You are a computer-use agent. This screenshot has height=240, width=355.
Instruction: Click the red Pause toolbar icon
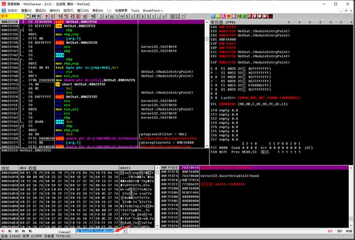coord(52,16)
